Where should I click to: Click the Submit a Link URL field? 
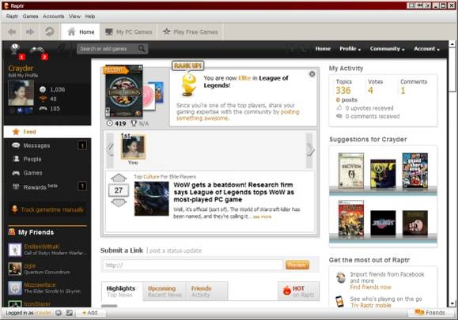[x=193, y=265]
